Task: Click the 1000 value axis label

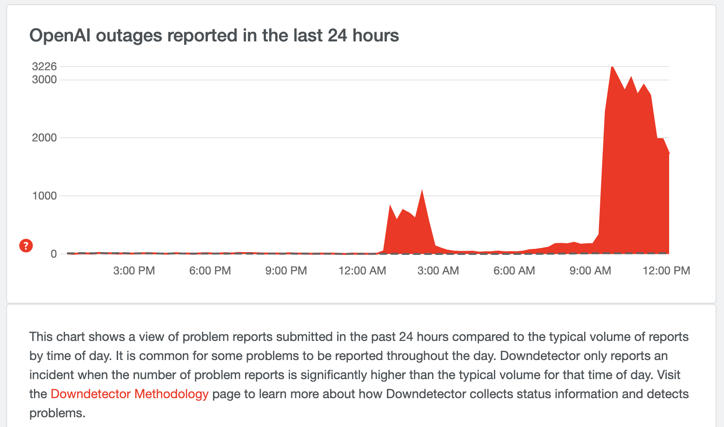Action: (44, 196)
